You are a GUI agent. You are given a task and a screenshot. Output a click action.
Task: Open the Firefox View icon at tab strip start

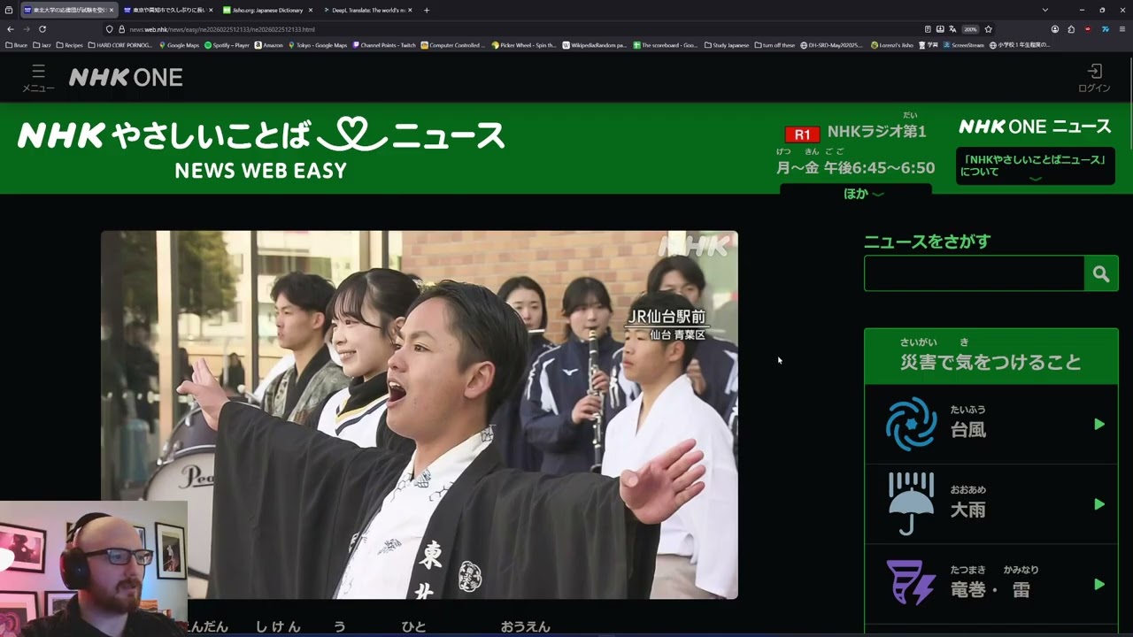click(9, 10)
